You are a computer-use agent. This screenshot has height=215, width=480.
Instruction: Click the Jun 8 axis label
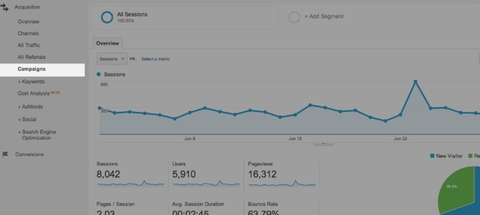190,139
